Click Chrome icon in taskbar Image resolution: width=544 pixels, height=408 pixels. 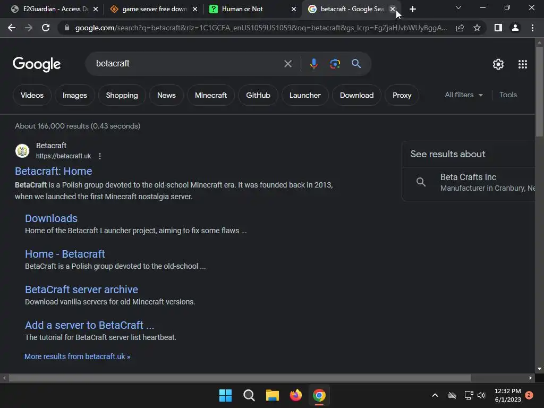(x=319, y=395)
